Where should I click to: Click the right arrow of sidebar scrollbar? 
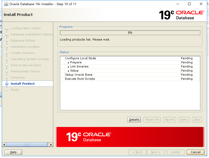51,145
